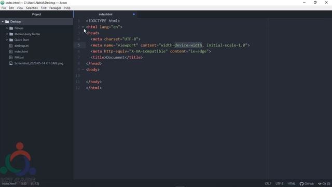Open the Selection menu
332x187 pixels.
click(x=32, y=8)
